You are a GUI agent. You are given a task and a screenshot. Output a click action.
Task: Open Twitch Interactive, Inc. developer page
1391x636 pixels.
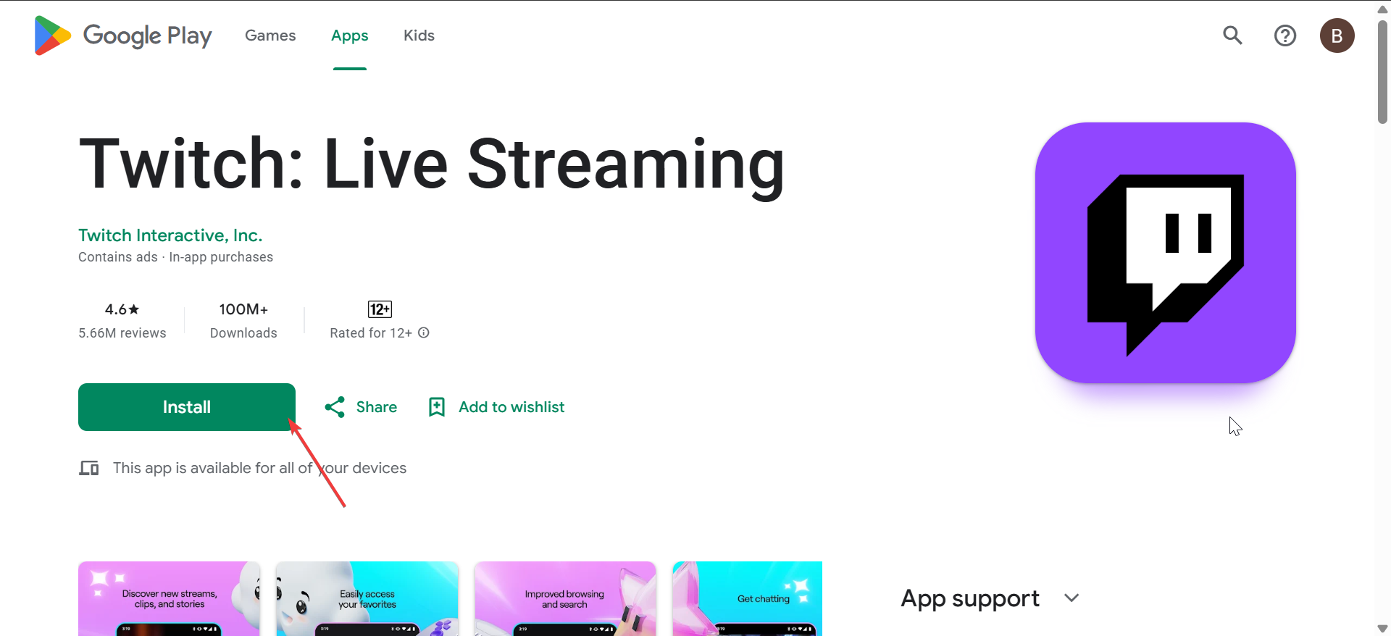[170, 235]
